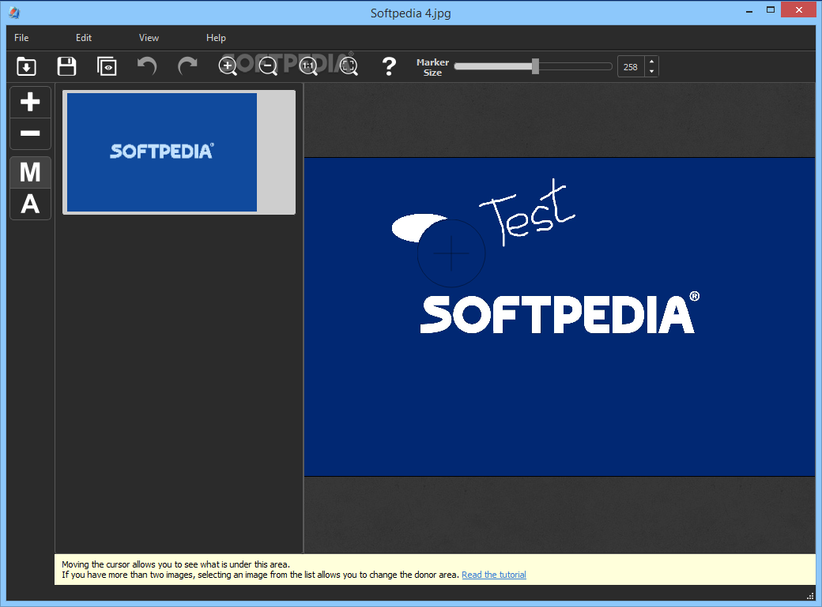Set zoom to 1:1 actual size
The image size is (822, 607).
point(308,66)
